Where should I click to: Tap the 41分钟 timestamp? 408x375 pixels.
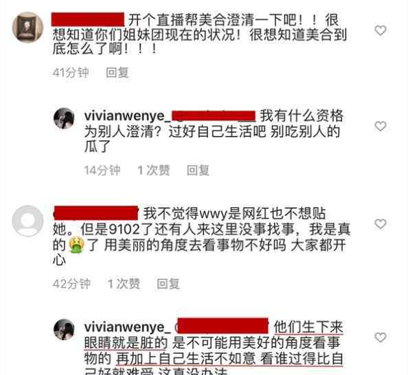pos(71,72)
